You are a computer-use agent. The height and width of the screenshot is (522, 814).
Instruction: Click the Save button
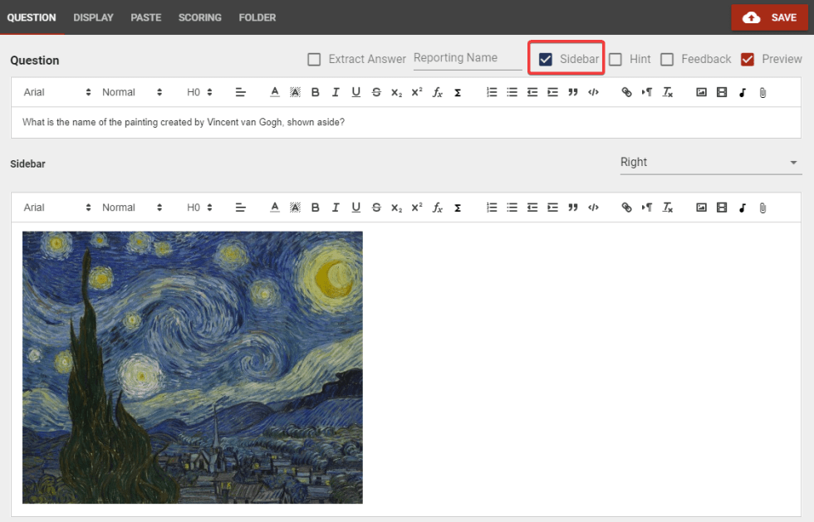click(x=769, y=17)
